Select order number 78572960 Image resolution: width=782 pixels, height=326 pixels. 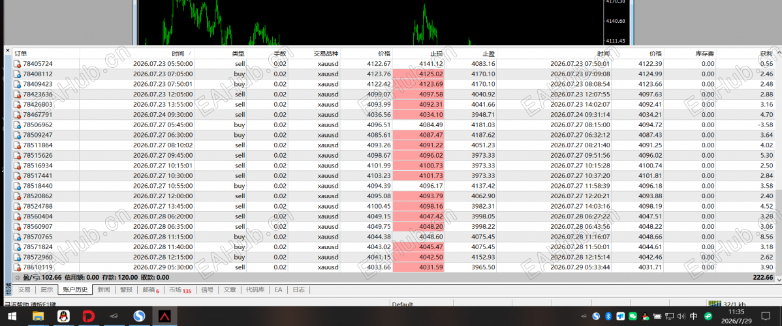pyautogui.click(x=37, y=257)
